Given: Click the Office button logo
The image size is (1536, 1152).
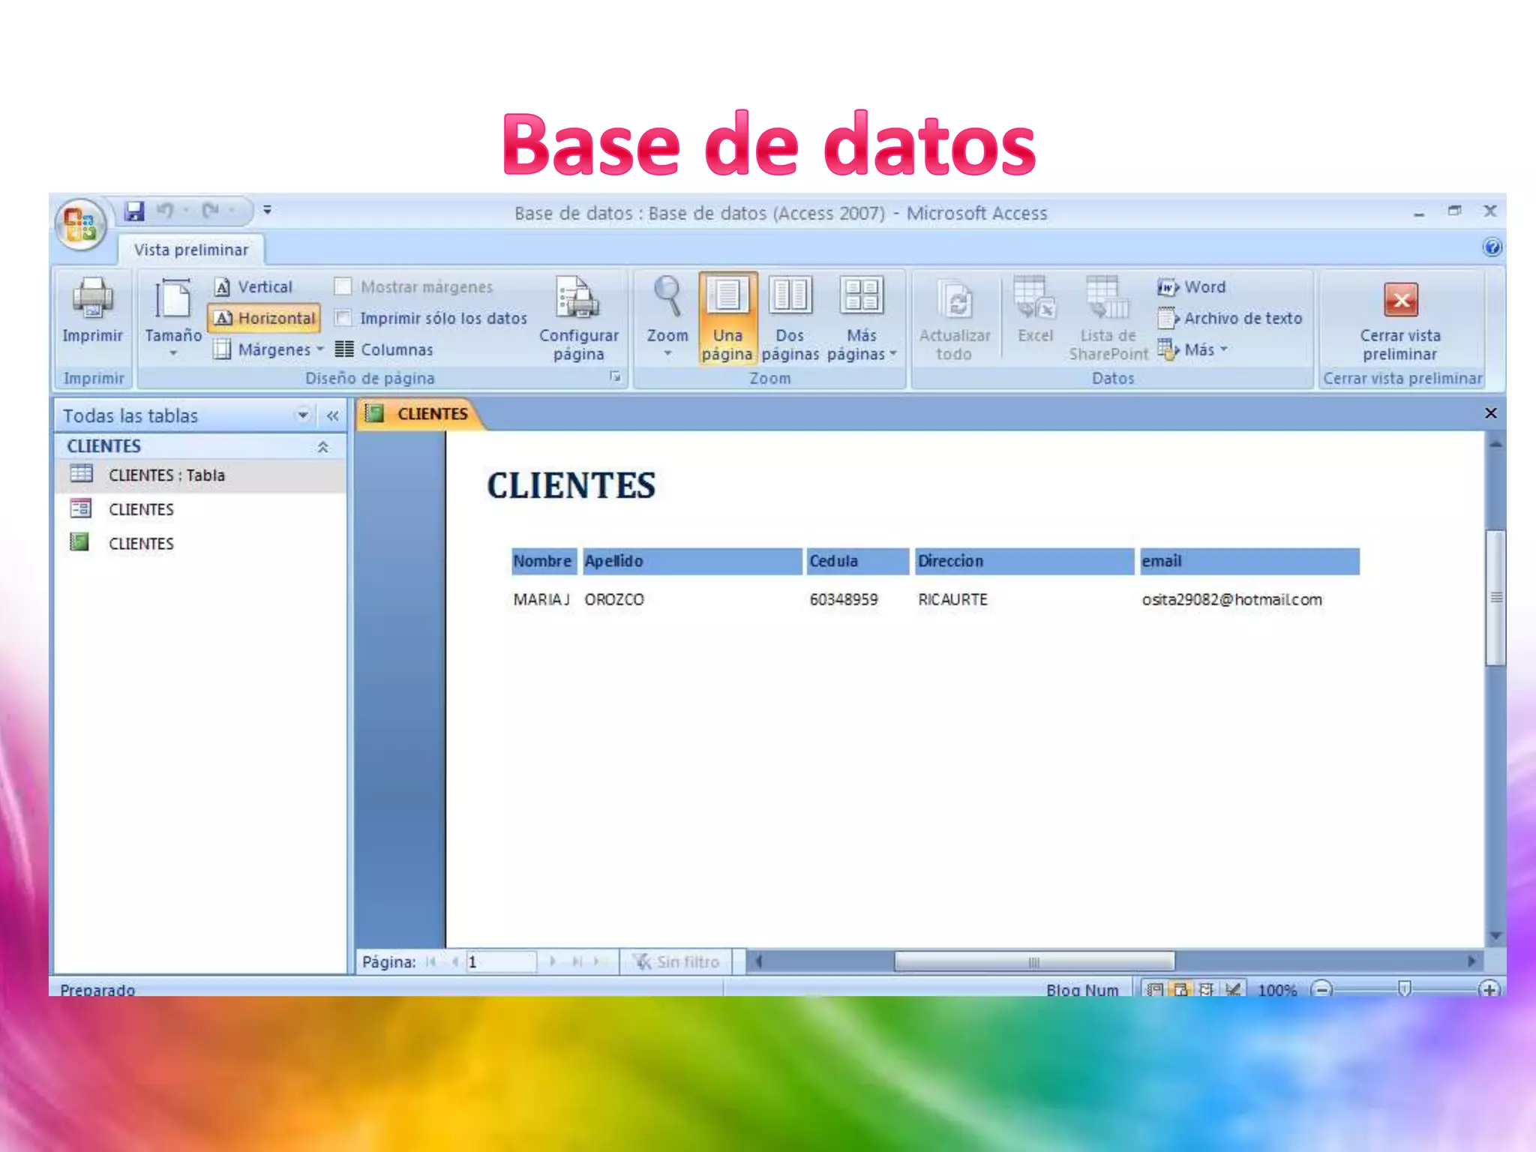Looking at the screenshot, I should coord(81,224).
